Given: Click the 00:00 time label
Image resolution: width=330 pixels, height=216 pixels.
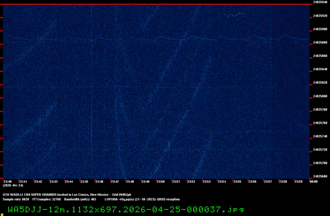Looking at the screenshot, I should click(313, 181).
